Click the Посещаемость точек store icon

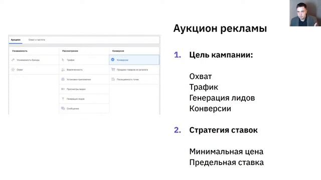[x=113, y=79]
